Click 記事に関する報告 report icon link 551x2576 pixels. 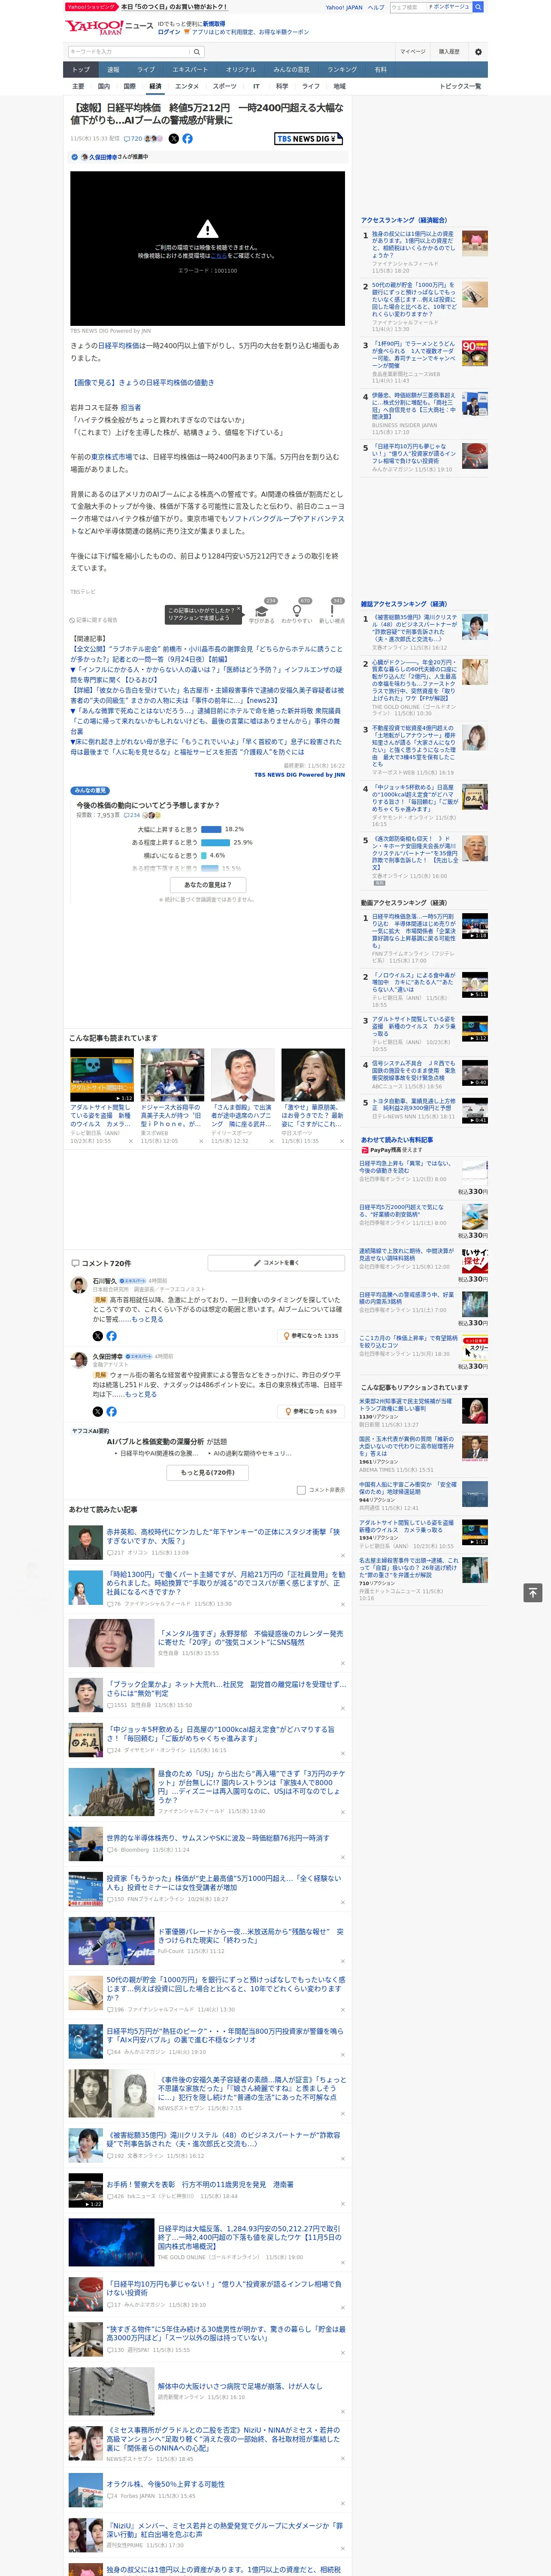(x=94, y=620)
